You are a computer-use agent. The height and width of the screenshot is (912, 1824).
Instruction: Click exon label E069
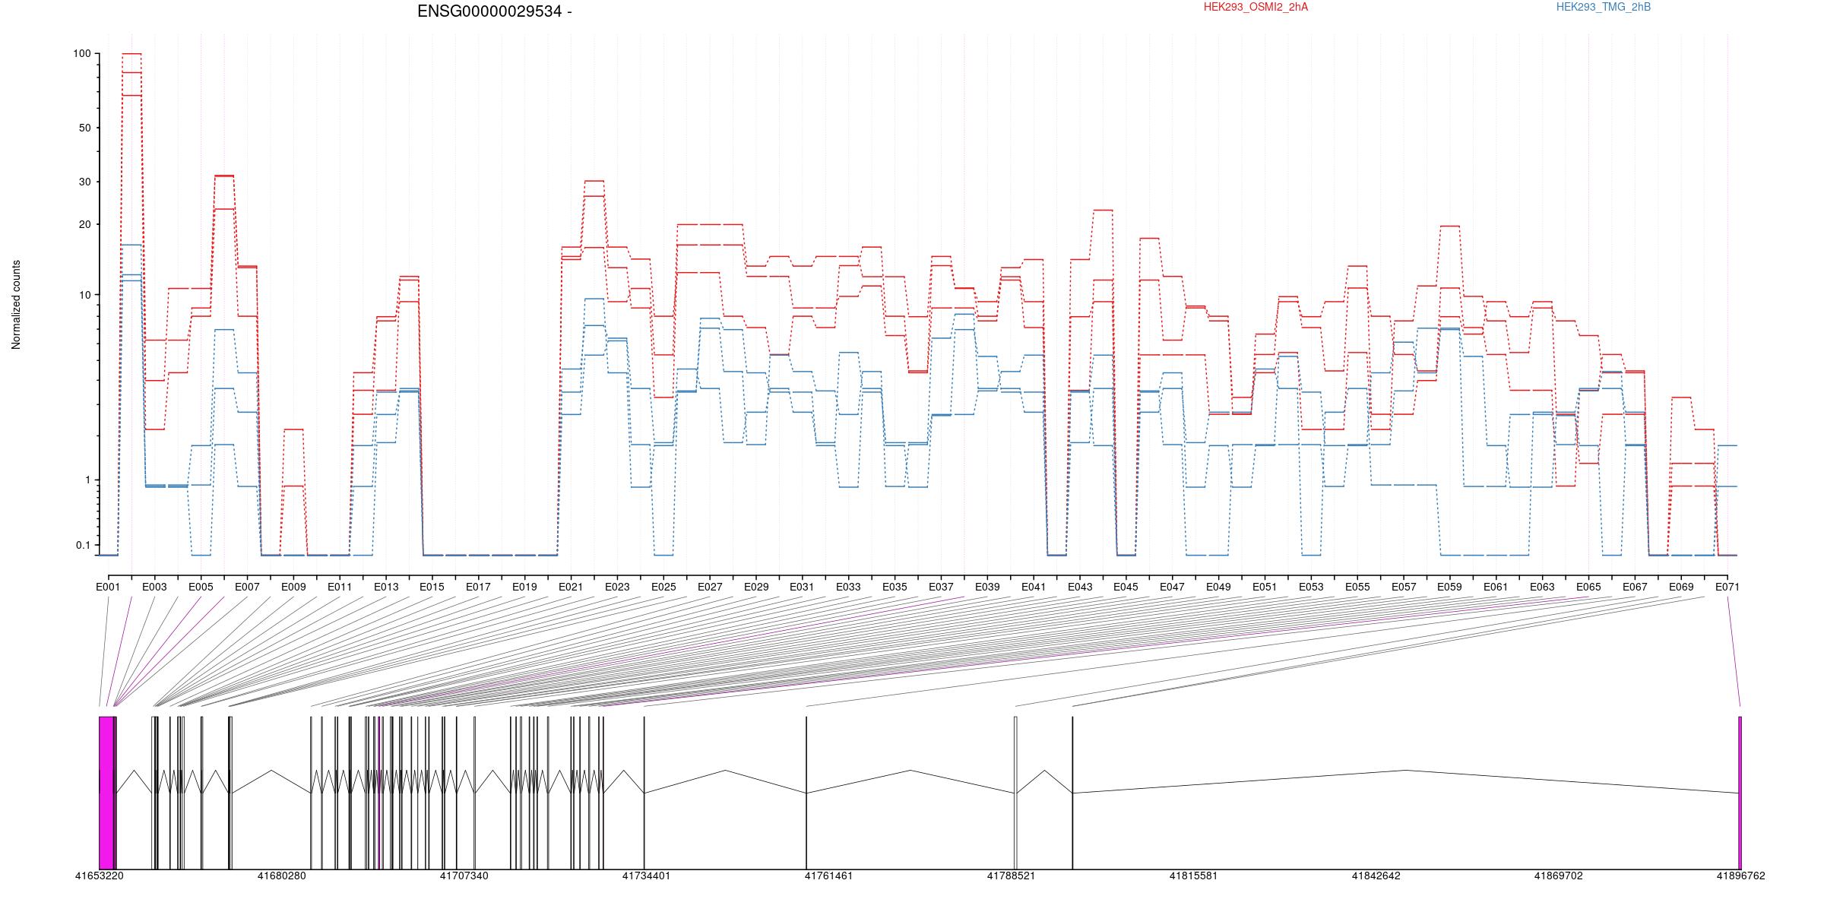(1681, 587)
